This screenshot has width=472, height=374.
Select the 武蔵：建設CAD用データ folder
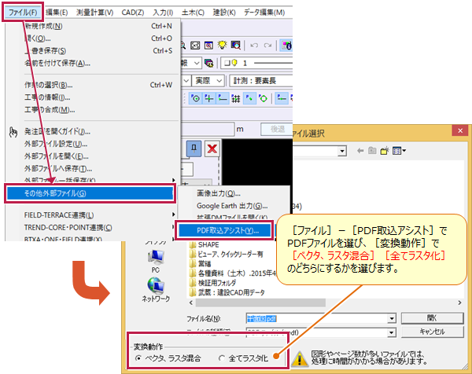coord(227,292)
